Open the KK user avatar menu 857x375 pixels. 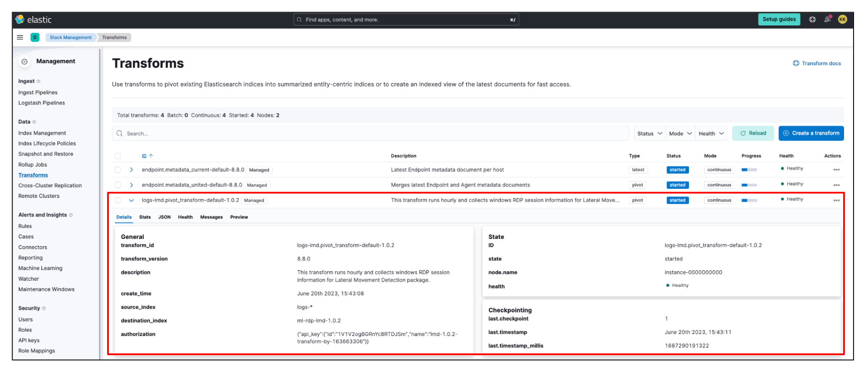point(842,19)
